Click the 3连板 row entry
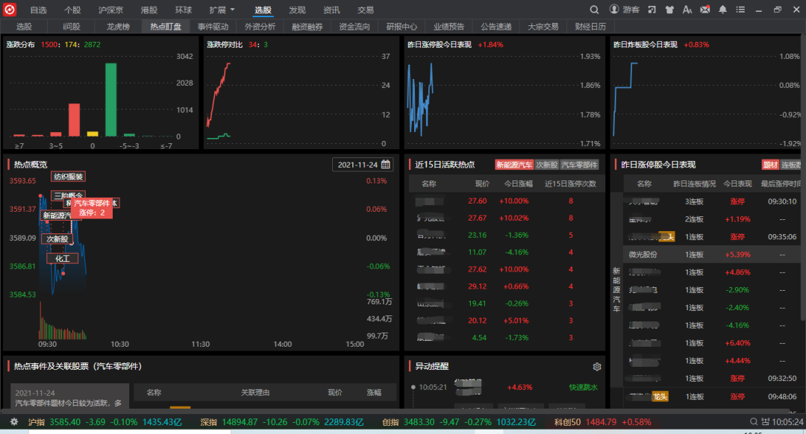This screenshot has height=434, width=806. pyautogui.click(x=712, y=201)
